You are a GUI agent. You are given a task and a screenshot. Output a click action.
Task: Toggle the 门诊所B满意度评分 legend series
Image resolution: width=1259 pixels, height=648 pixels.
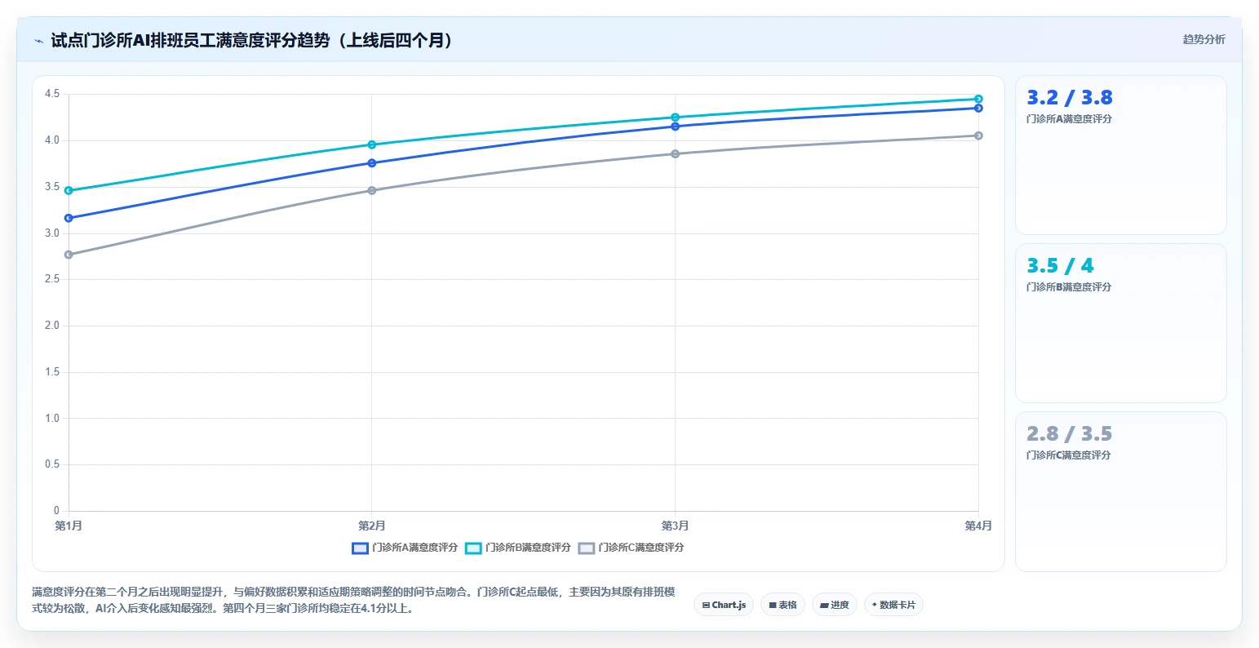tap(518, 548)
